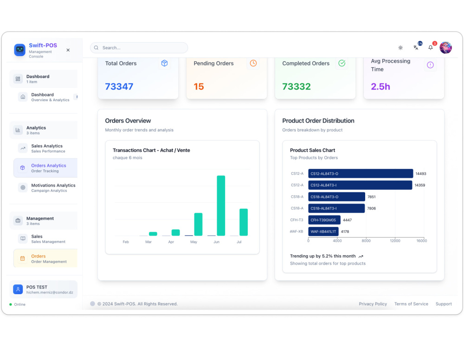Open the language translate icon
464x348 pixels.
(x=416, y=47)
